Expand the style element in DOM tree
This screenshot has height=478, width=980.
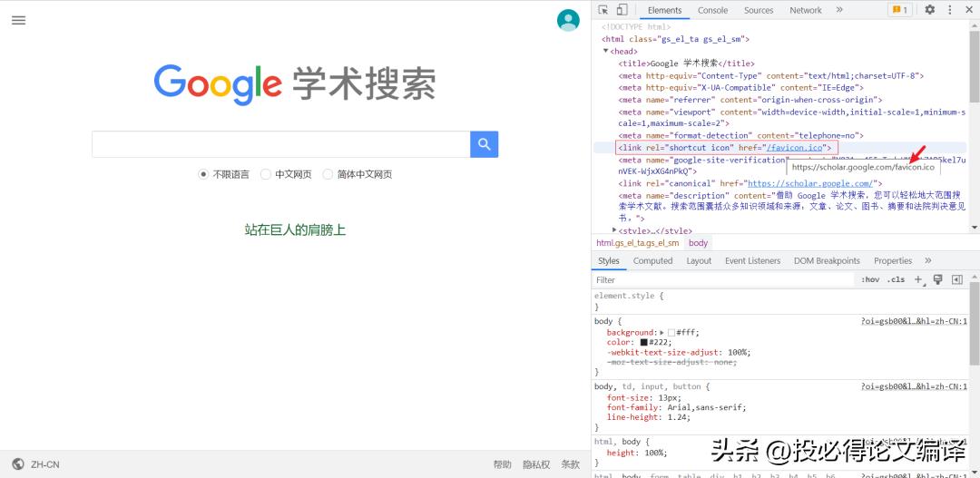point(614,230)
